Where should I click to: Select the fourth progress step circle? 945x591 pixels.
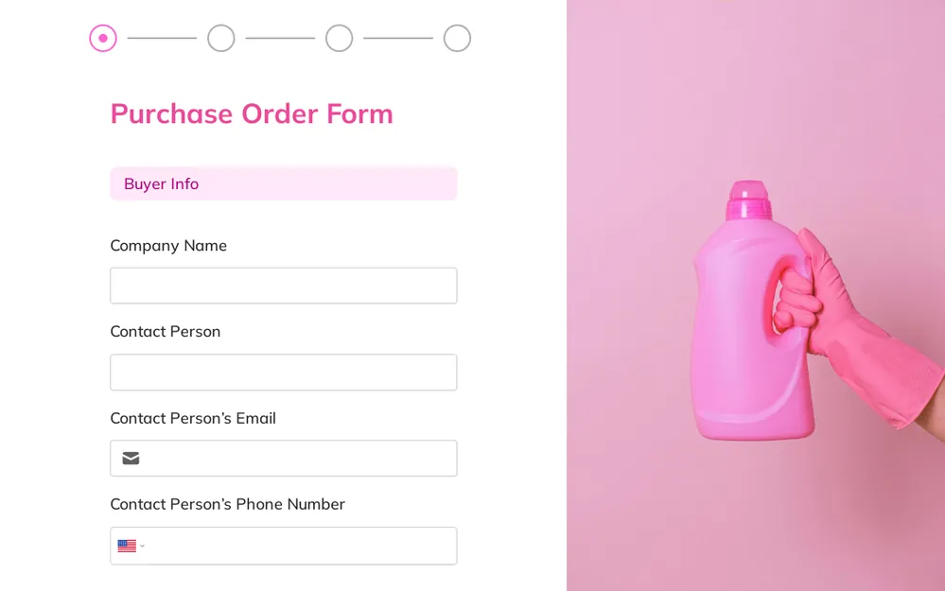[x=458, y=38]
